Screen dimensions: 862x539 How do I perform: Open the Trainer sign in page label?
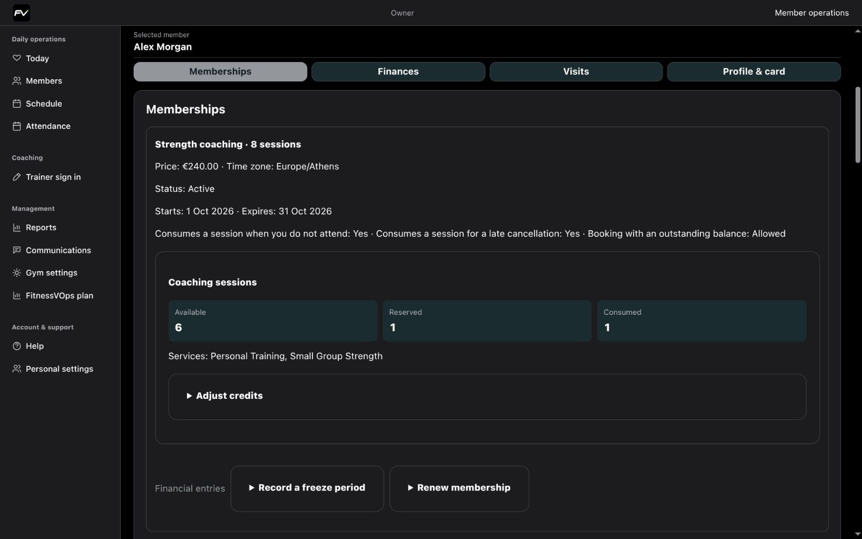click(x=53, y=177)
